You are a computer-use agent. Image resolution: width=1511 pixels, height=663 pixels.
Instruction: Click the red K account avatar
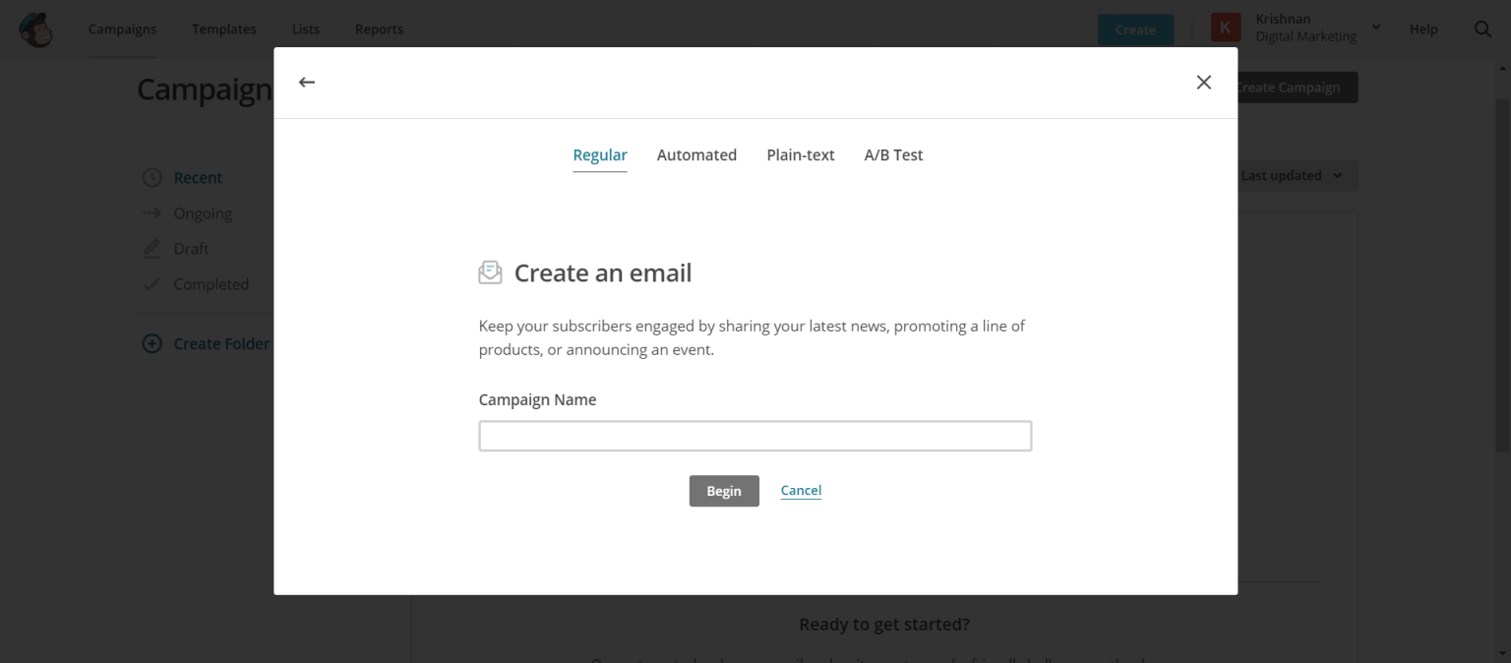(1225, 28)
